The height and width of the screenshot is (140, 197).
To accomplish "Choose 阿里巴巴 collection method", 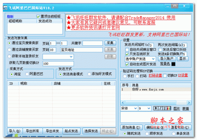I will click(27, 74).
